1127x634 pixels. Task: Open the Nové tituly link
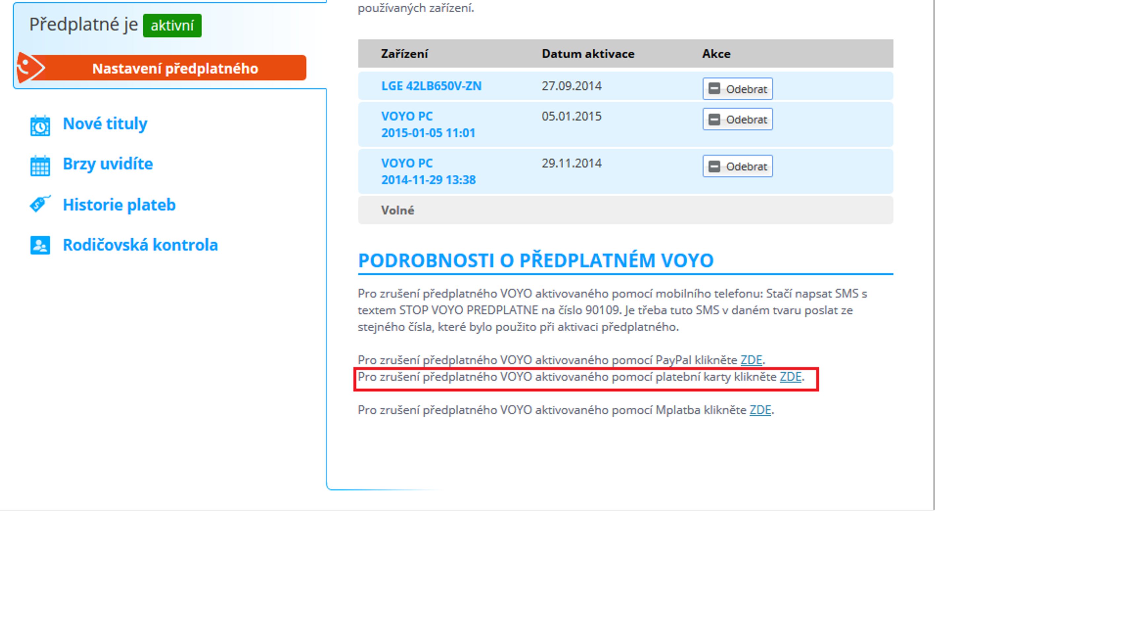click(105, 124)
